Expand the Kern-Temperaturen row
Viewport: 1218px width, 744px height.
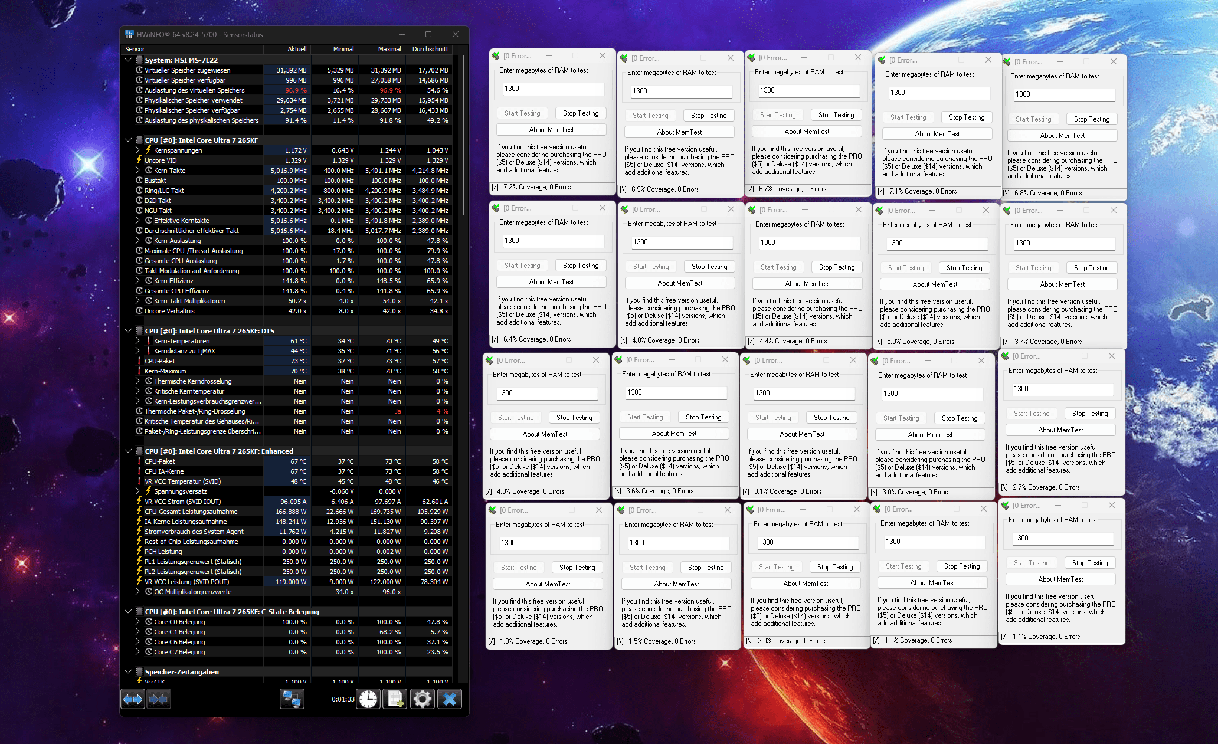pyautogui.click(x=137, y=341)
